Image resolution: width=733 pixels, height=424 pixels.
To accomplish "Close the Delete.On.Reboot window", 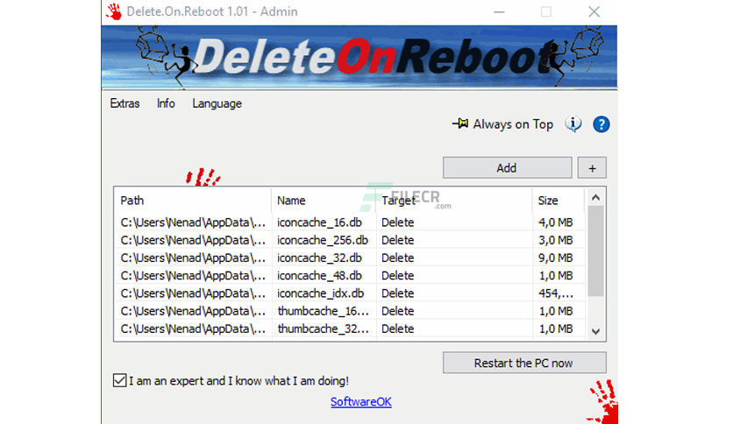I will [x=594, y=11].
